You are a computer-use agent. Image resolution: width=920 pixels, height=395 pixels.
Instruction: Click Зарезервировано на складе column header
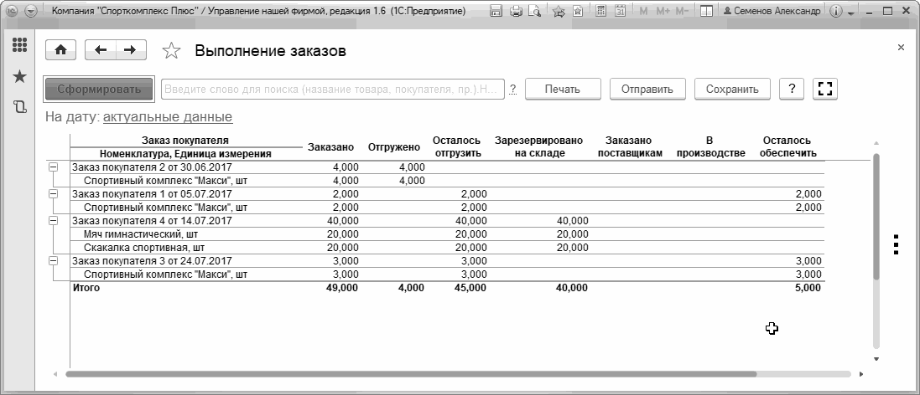click(538, 147)
